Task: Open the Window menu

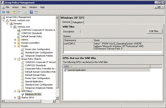Action: (33, 7)
